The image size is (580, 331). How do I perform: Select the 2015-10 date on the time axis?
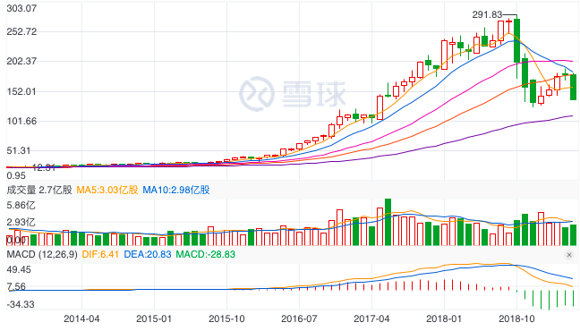point(226,318)
